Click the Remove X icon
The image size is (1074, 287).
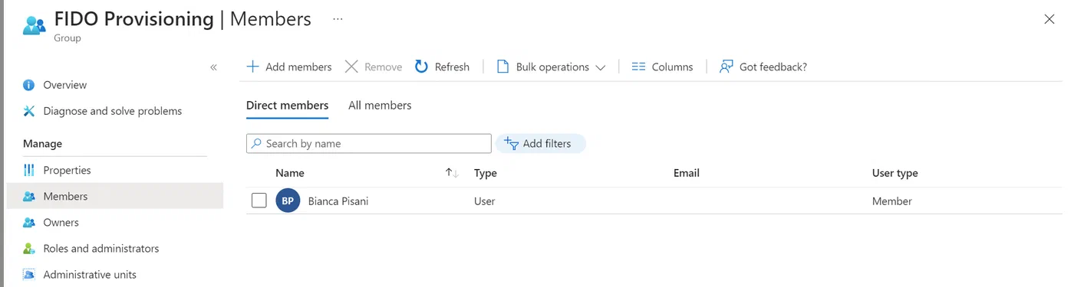click(x=351, y=67)
